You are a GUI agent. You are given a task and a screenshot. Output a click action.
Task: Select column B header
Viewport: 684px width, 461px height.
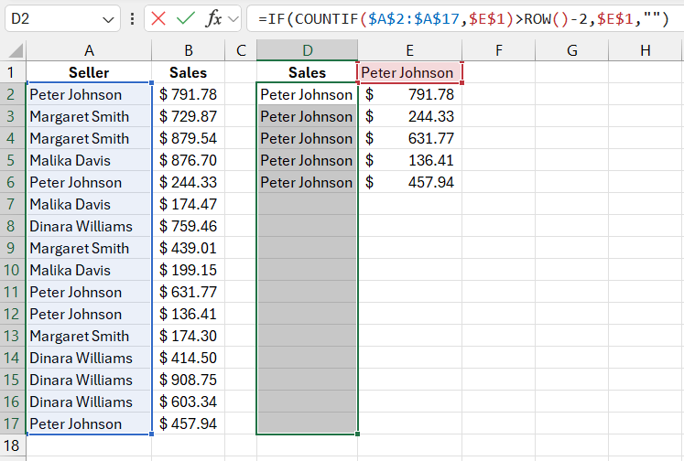coord(189,50)
